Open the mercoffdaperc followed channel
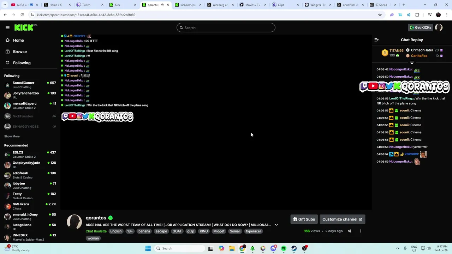The width and height of the screenshot is (452, 254). [30, 105]
